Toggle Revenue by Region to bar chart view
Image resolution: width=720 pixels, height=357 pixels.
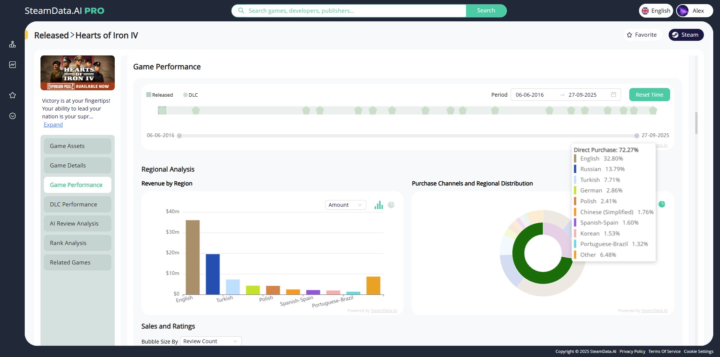pos(378,205)
